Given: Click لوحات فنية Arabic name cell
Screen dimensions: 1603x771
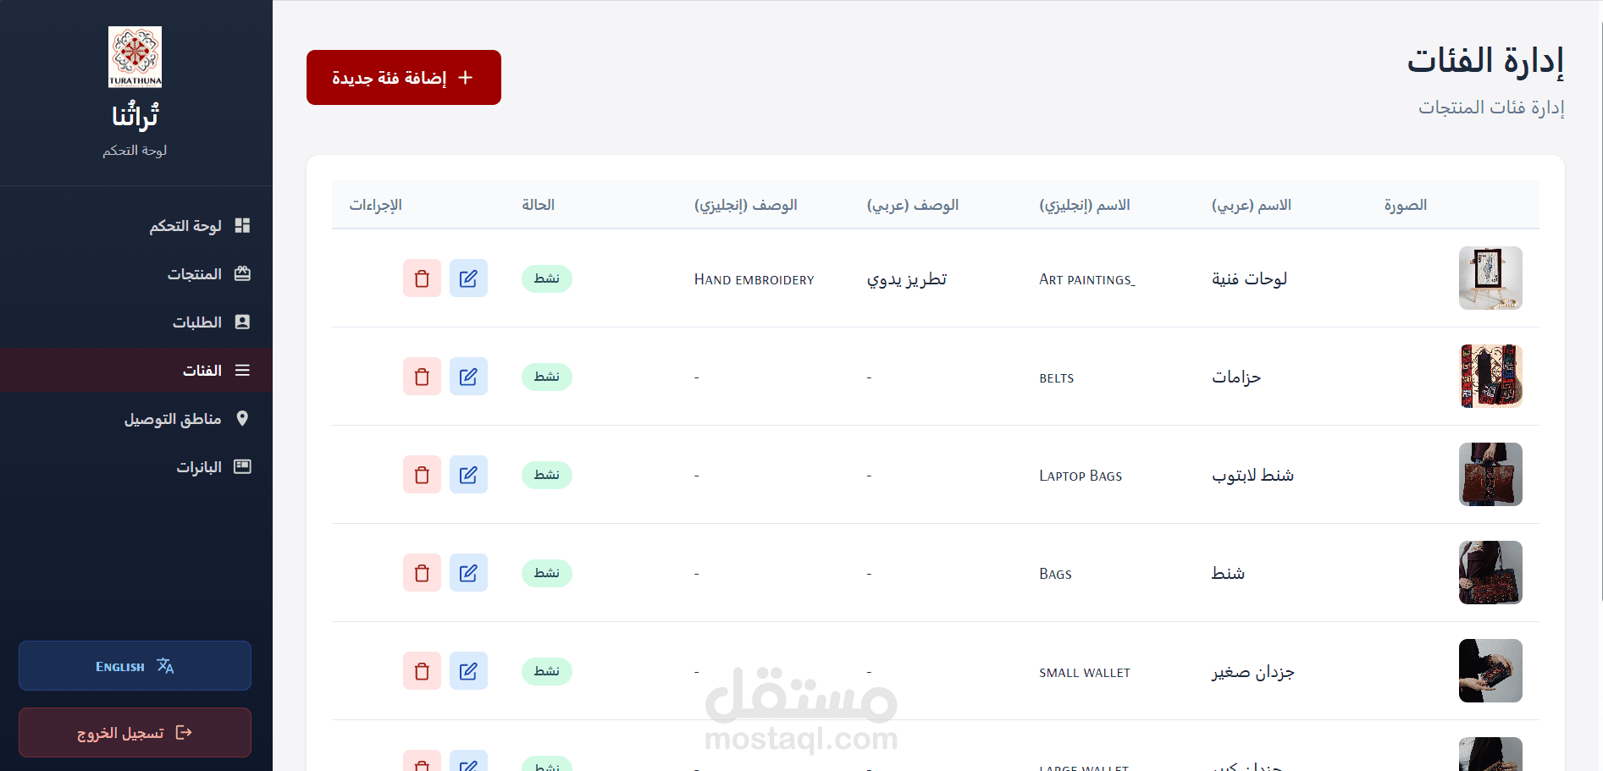Looking at the screenshot, I should point(1250,278).
